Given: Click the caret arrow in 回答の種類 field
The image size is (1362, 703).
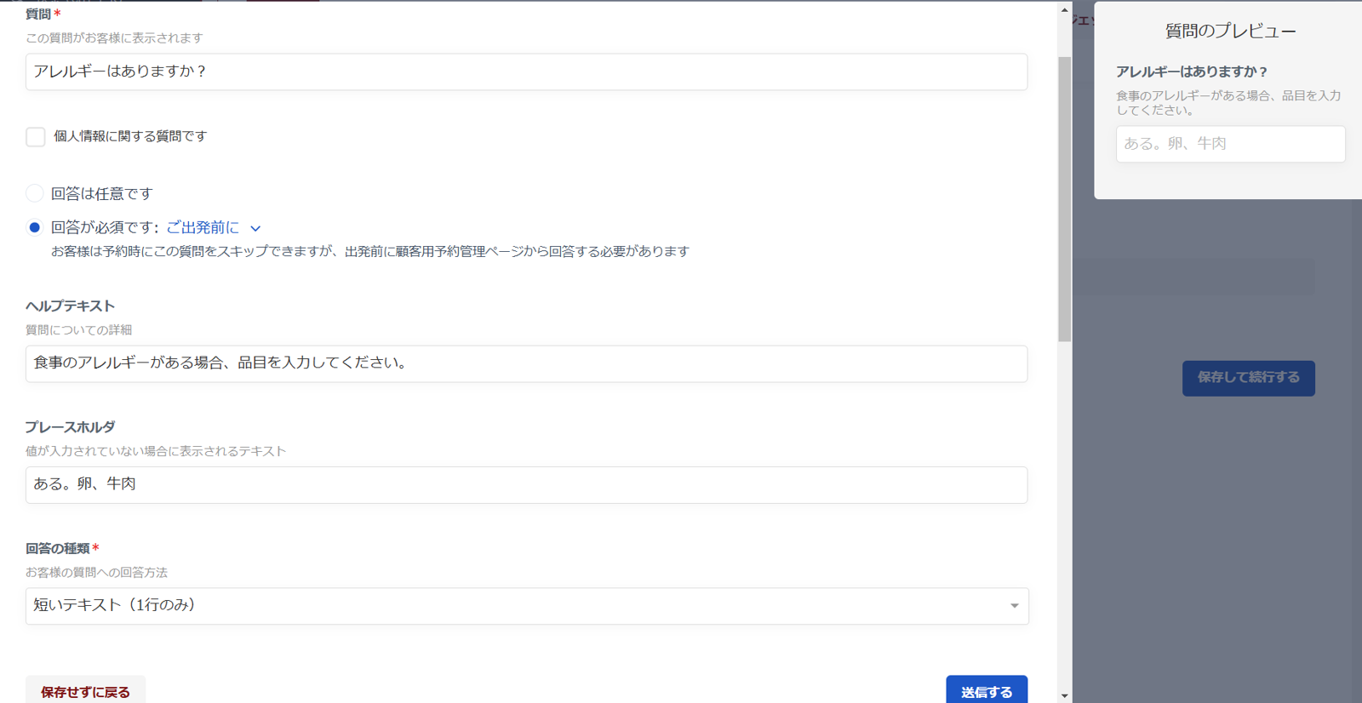Looking at the screenshot, I should point(1014,606).
